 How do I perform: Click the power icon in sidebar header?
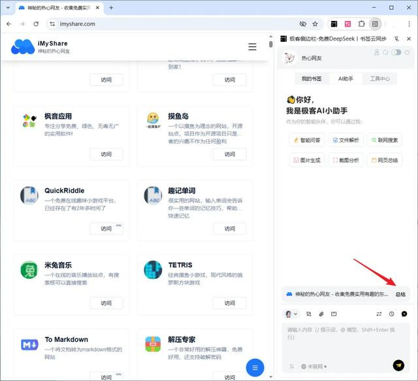(407, 52)
